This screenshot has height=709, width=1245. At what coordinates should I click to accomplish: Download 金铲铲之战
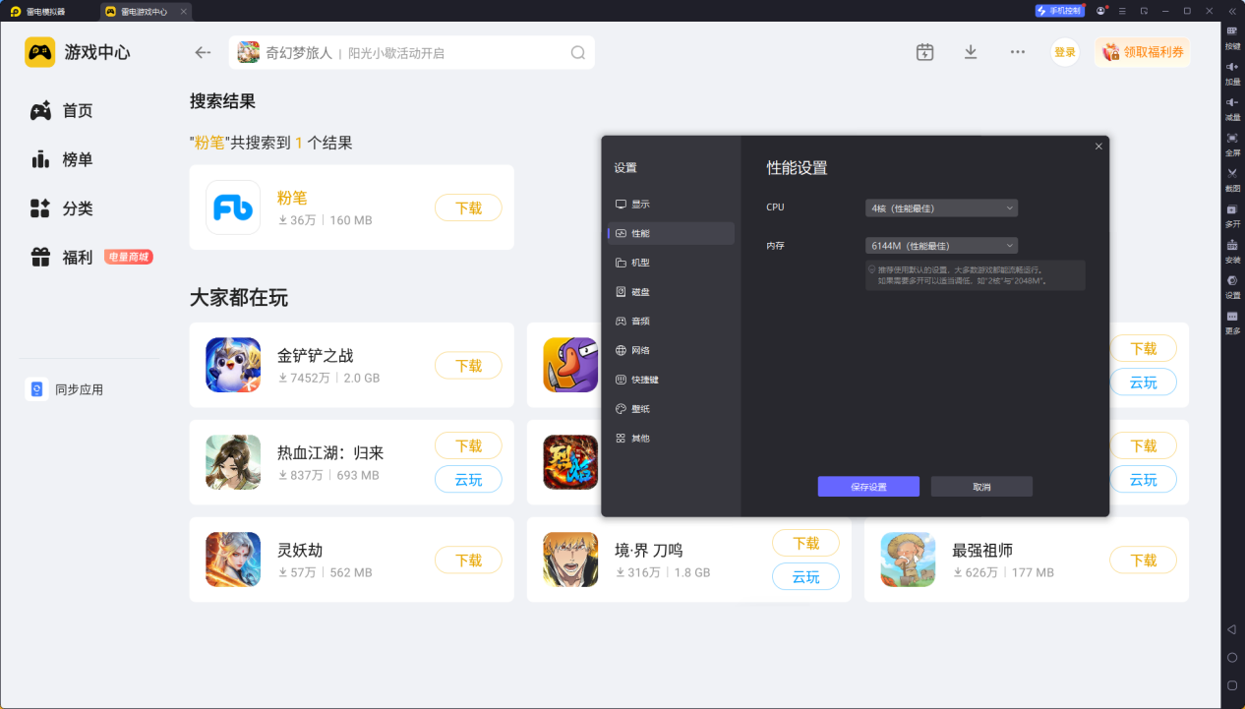point(468,365)
